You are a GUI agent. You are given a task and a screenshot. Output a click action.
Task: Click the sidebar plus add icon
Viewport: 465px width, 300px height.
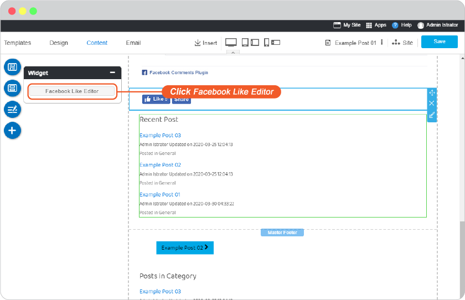tap(12, 131)
